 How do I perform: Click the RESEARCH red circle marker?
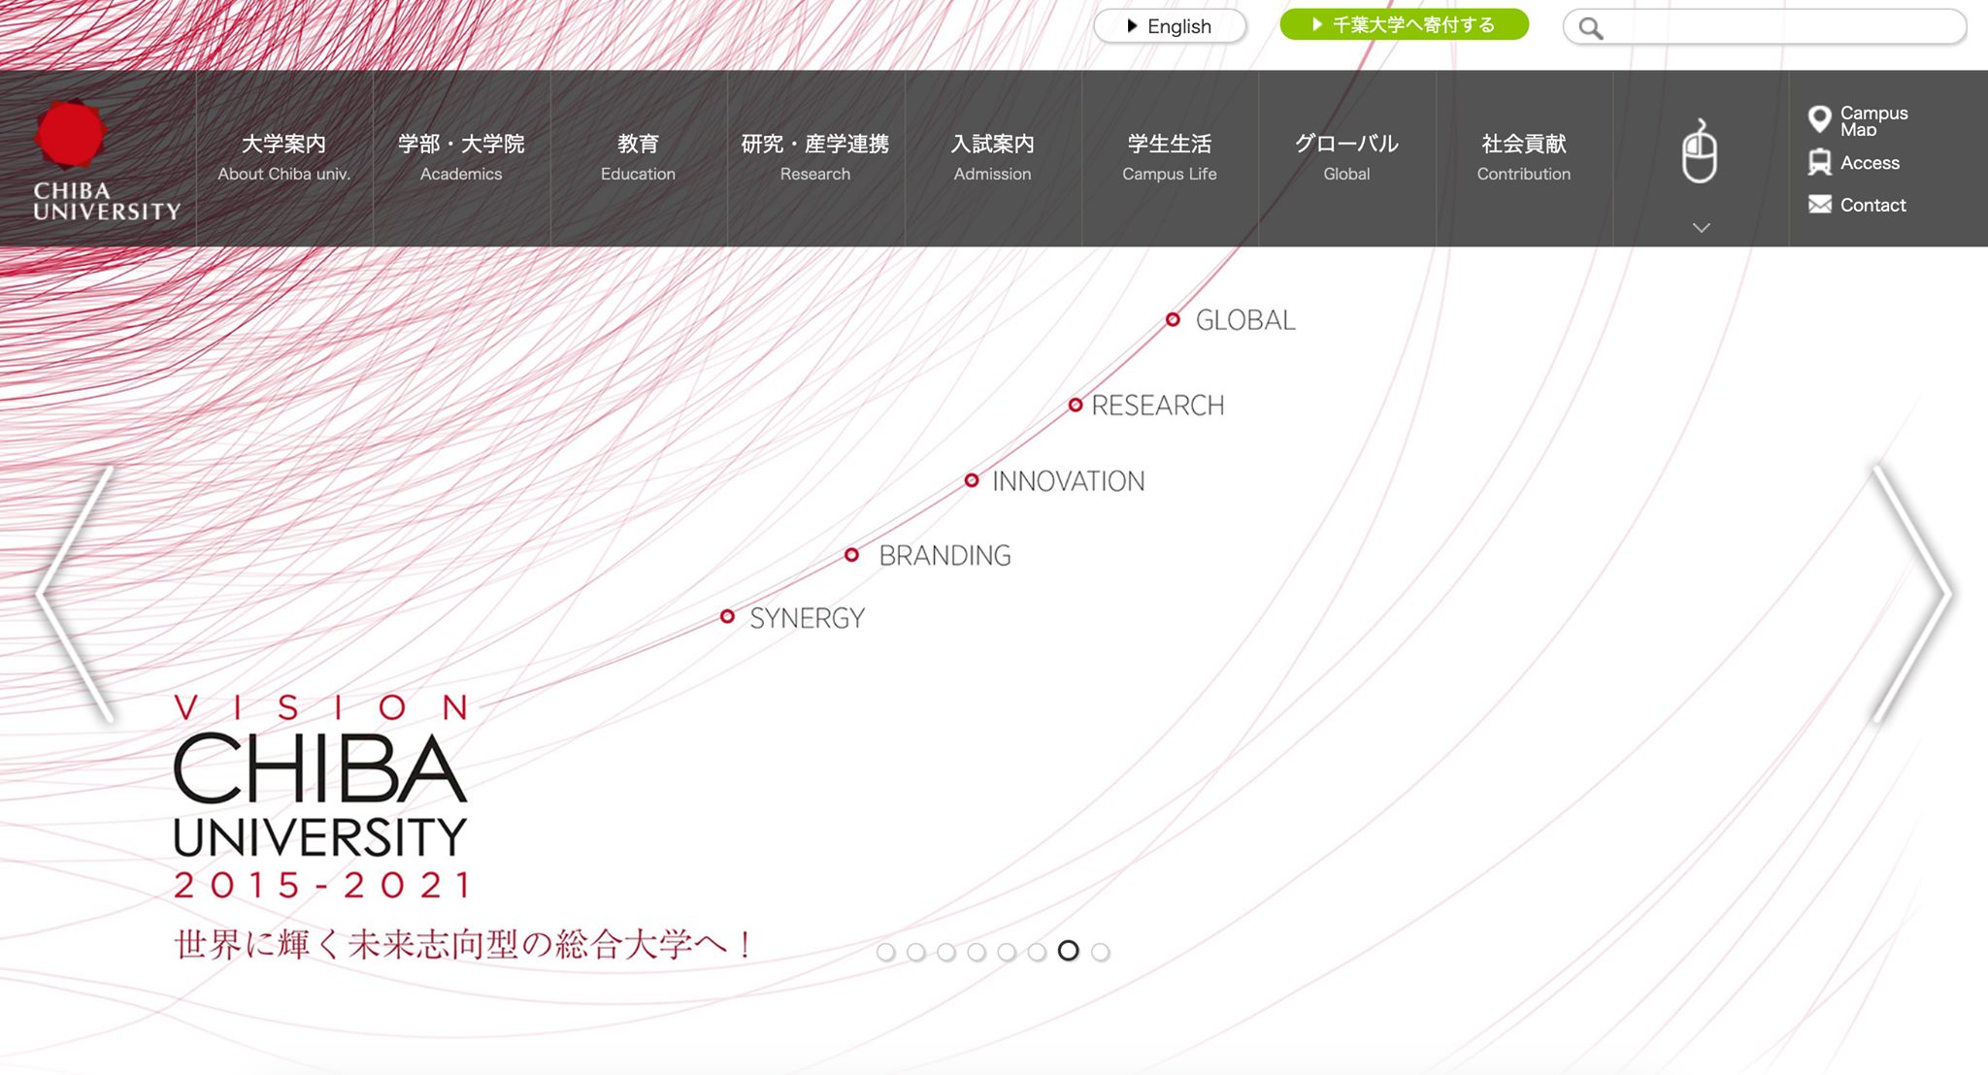point(1075,405)
